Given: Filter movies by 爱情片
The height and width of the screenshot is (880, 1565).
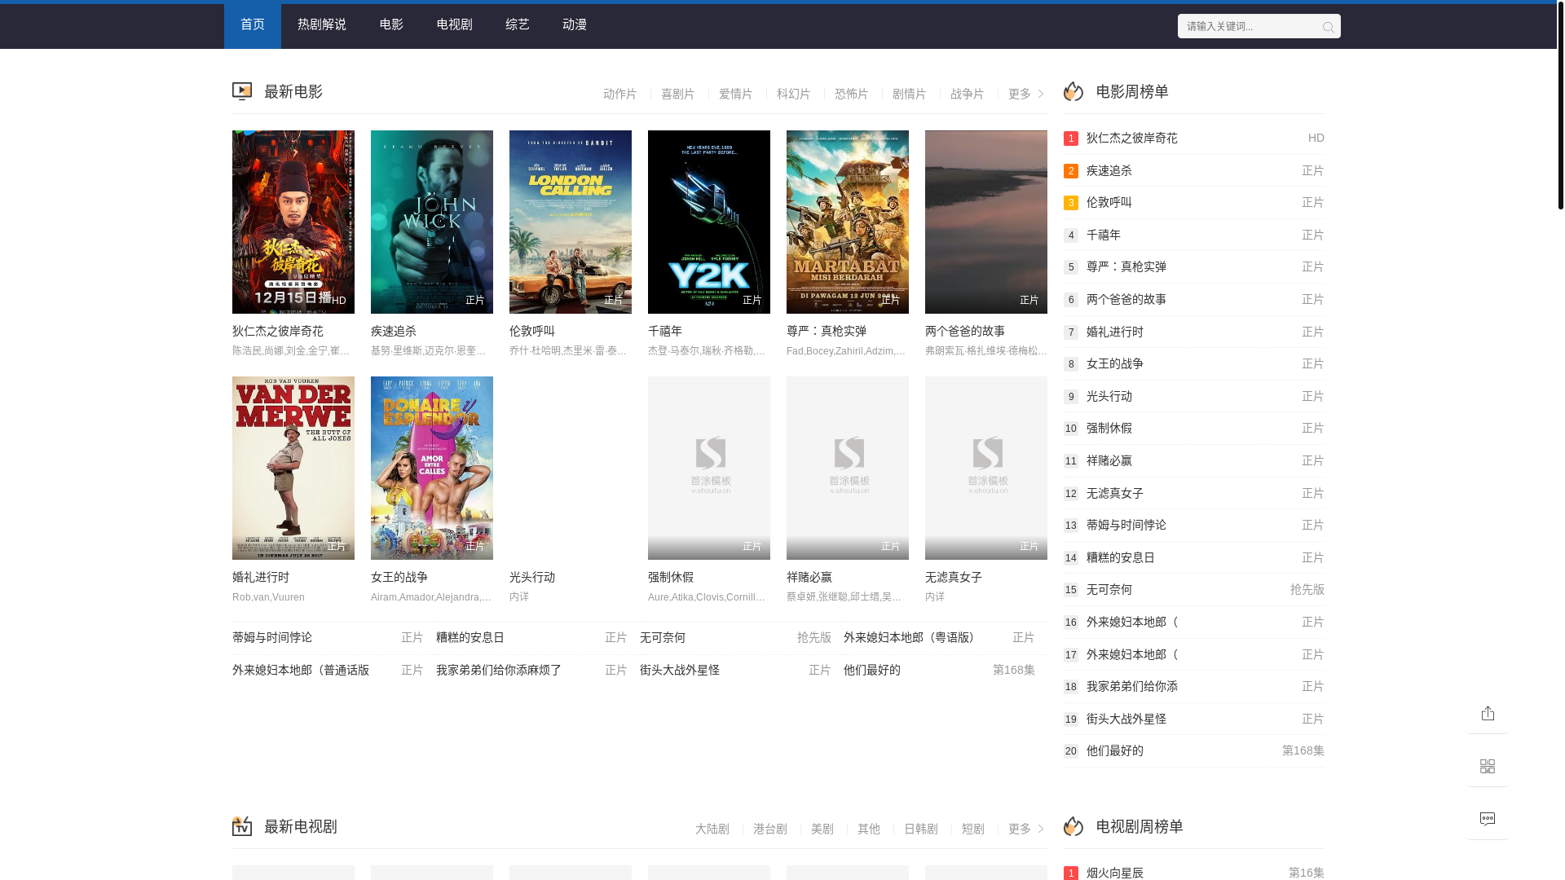Looking at the screenshot, I should [x=736, y=94].
